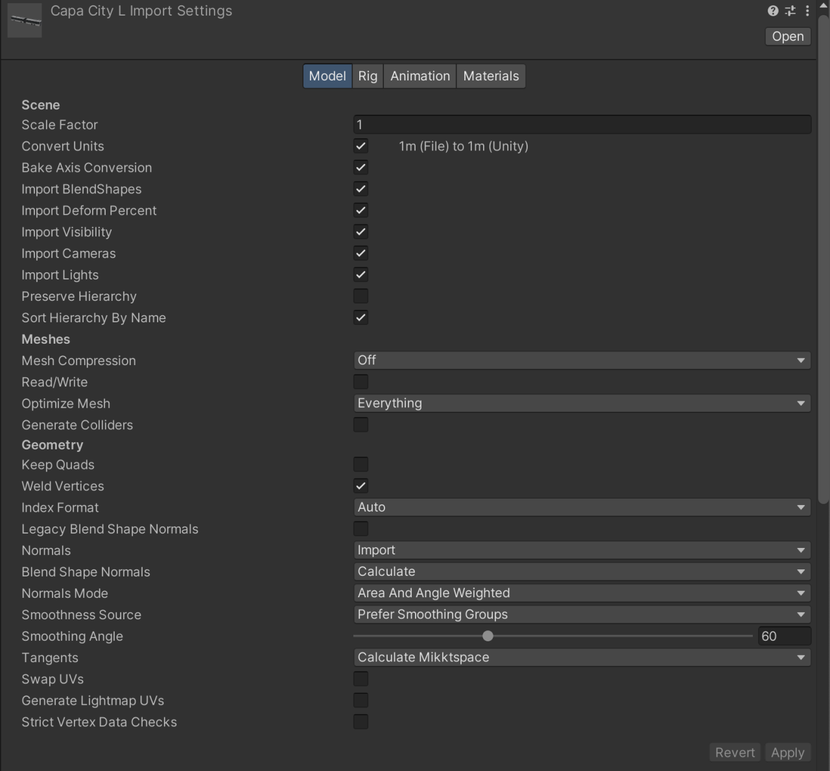Check the Generate Colliders option
830x771 pixels.
tap(361, 425)
